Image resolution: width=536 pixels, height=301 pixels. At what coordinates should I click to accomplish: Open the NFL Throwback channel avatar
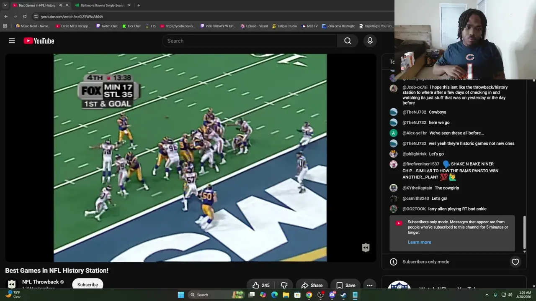[12, 284]
